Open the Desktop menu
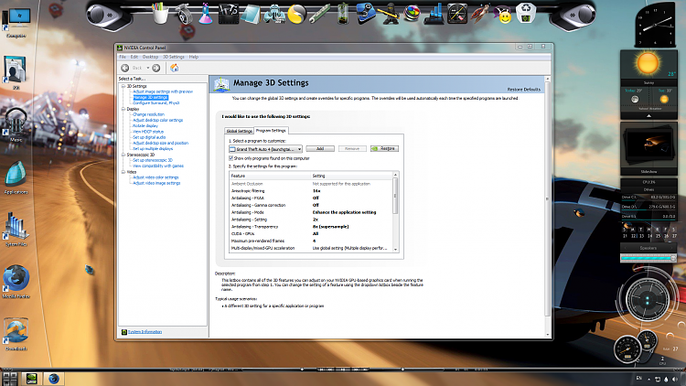The image size is (686, 386). click(x=150, y=57)
